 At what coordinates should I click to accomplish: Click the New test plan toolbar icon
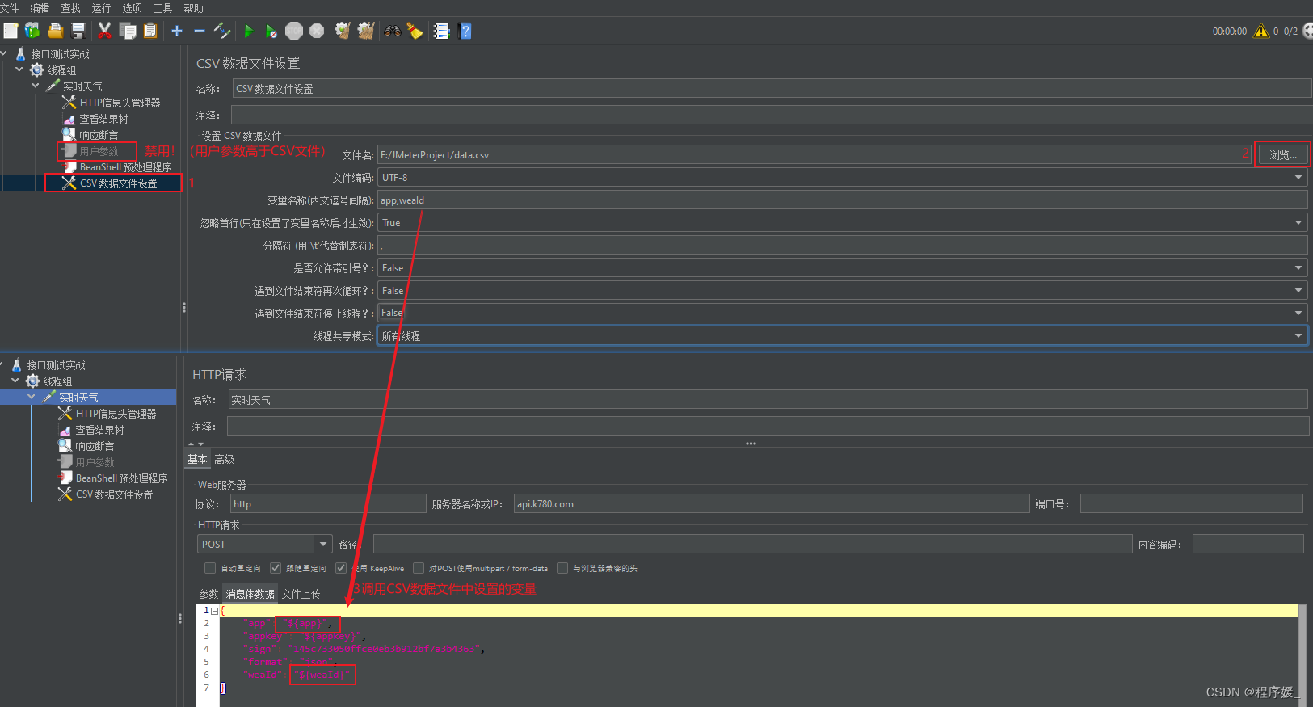(11, 31)
